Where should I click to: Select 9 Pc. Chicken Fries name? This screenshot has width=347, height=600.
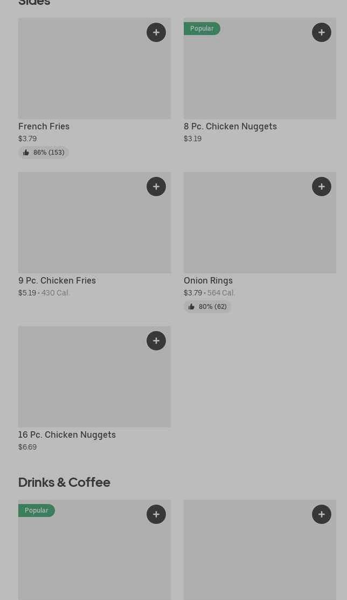57,280
